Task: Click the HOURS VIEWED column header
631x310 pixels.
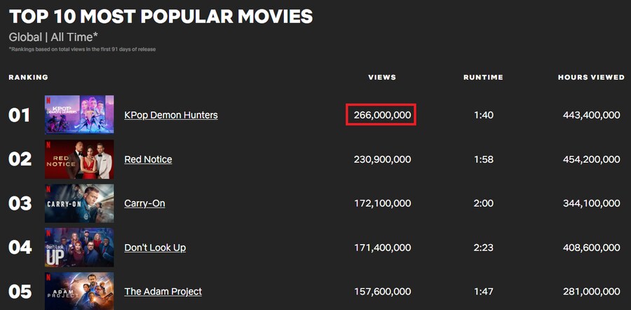Action: coord(591,77)
